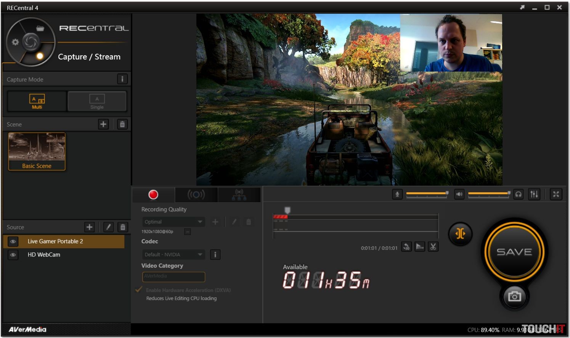
Task: Select the record tab with red dot
Action: [x=153, y=195]
